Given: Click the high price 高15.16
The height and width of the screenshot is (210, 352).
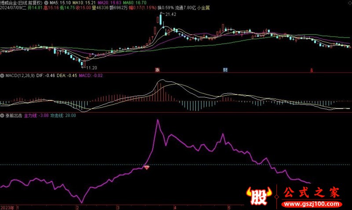Looking at the screenshot, I should pyautogui.click(x=51, y=8).
